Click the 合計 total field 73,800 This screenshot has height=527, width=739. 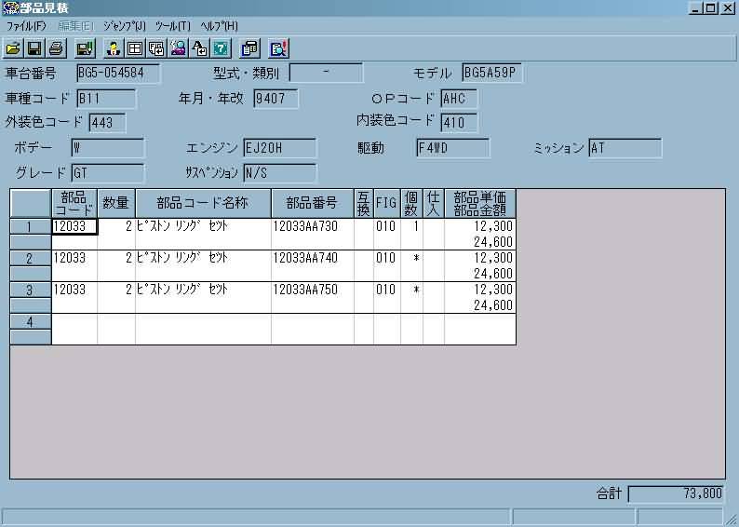[677, 494]
